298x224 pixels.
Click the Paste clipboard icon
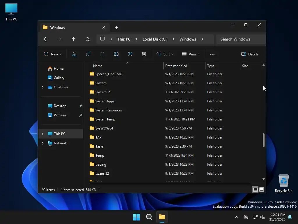click(102, 54)
